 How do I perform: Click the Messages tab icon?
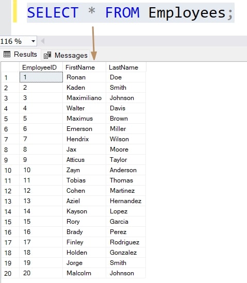click(x=47, y=55)
